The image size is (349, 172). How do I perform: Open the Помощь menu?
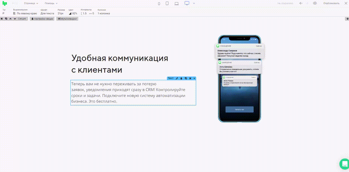(x=51, y=3)
